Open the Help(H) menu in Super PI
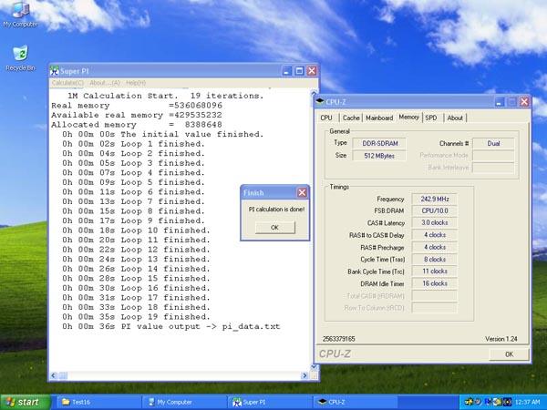 136,83
